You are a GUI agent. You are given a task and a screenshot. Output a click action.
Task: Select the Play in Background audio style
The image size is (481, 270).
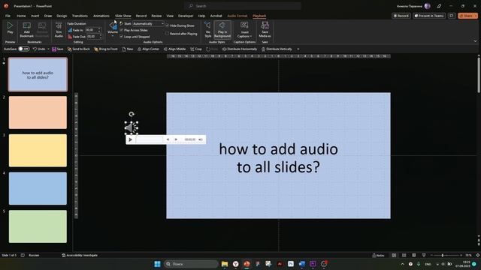click(x=222, y=30)
